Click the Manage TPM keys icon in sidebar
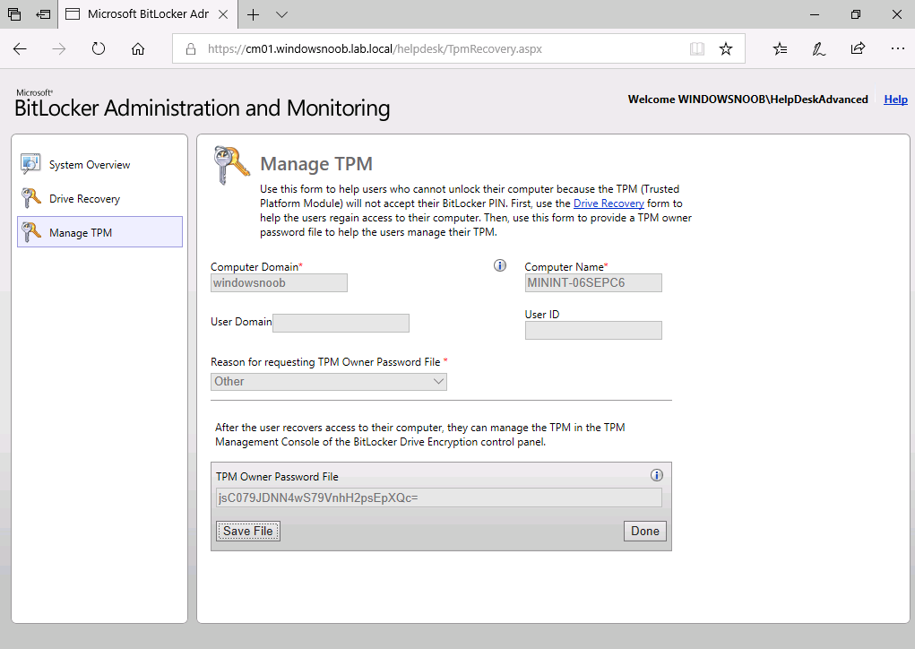915x649 pixels. [x=30, y=231]
